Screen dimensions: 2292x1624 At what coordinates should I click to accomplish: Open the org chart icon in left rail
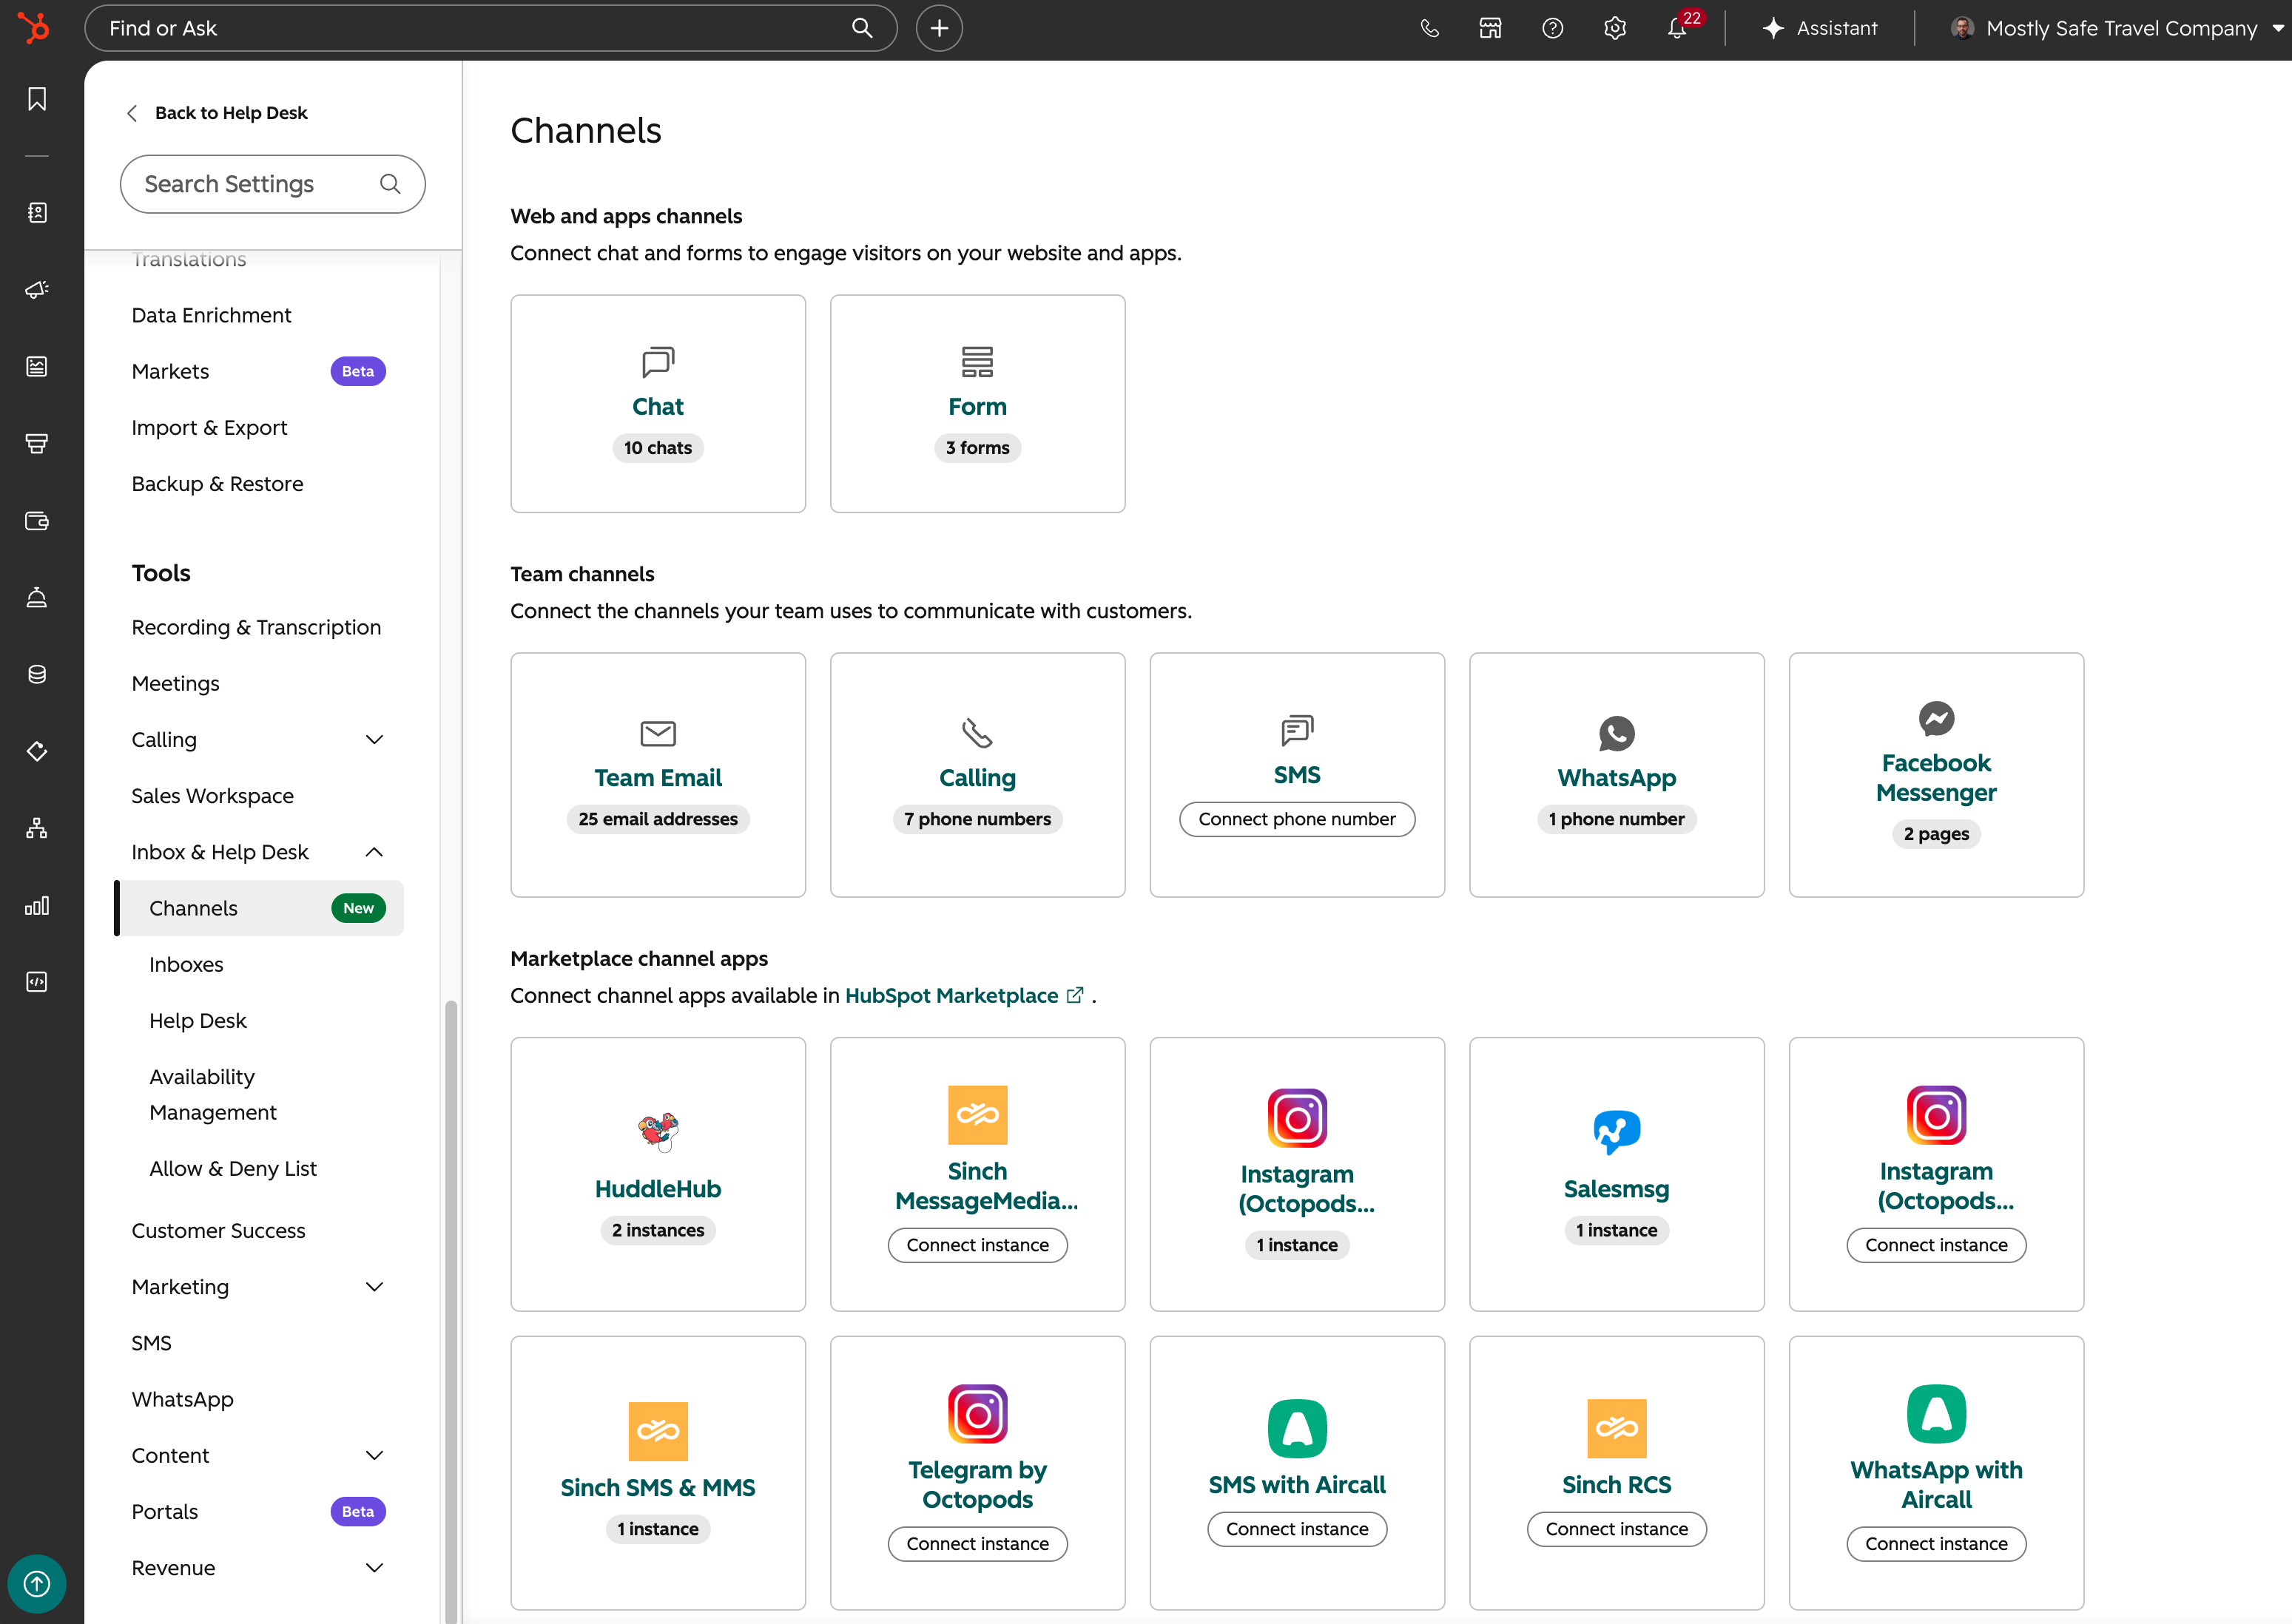pyautogui.click(x=37, y=828)
